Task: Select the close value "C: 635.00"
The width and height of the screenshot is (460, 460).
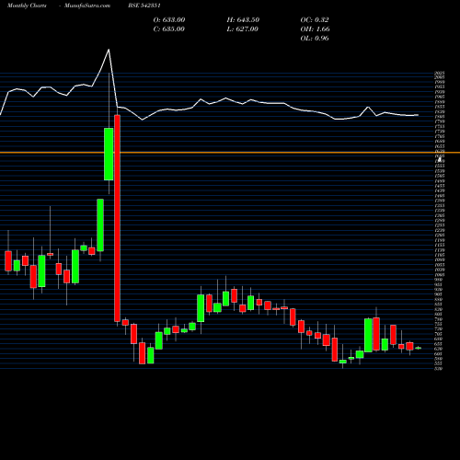Action: 169,29
